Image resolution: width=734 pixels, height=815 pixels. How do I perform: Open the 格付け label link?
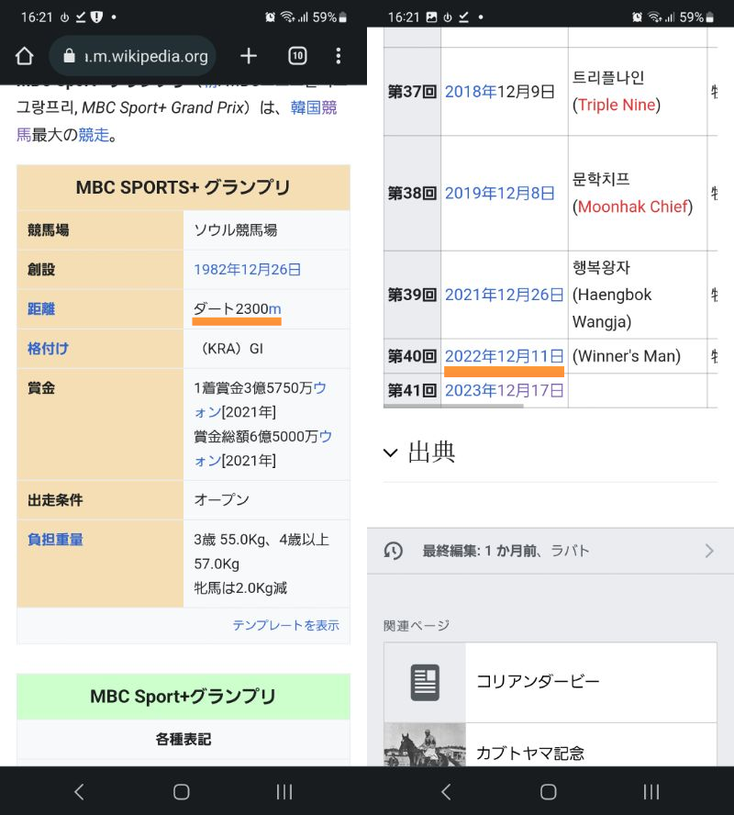[48, 348]
